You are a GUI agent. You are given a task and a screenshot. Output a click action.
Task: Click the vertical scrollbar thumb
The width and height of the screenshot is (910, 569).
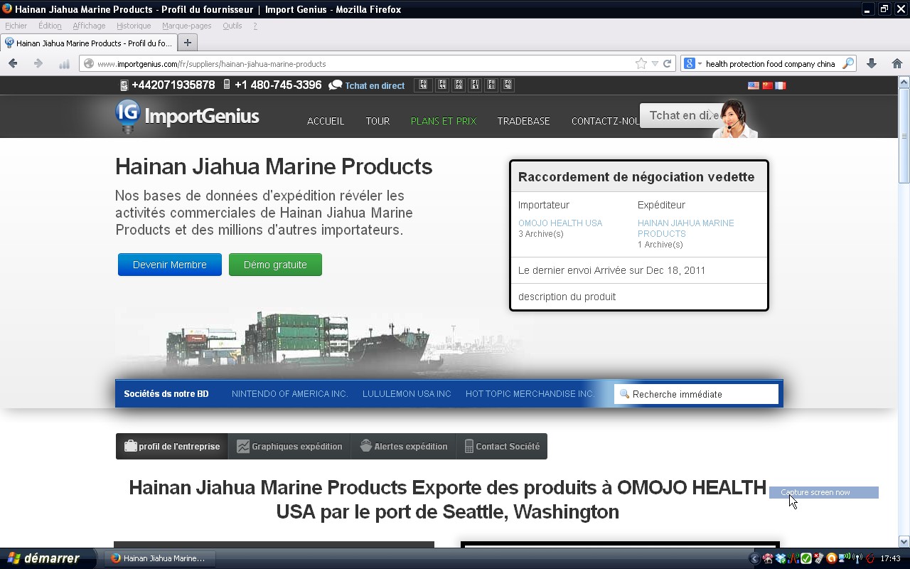(x=904, y=135)
